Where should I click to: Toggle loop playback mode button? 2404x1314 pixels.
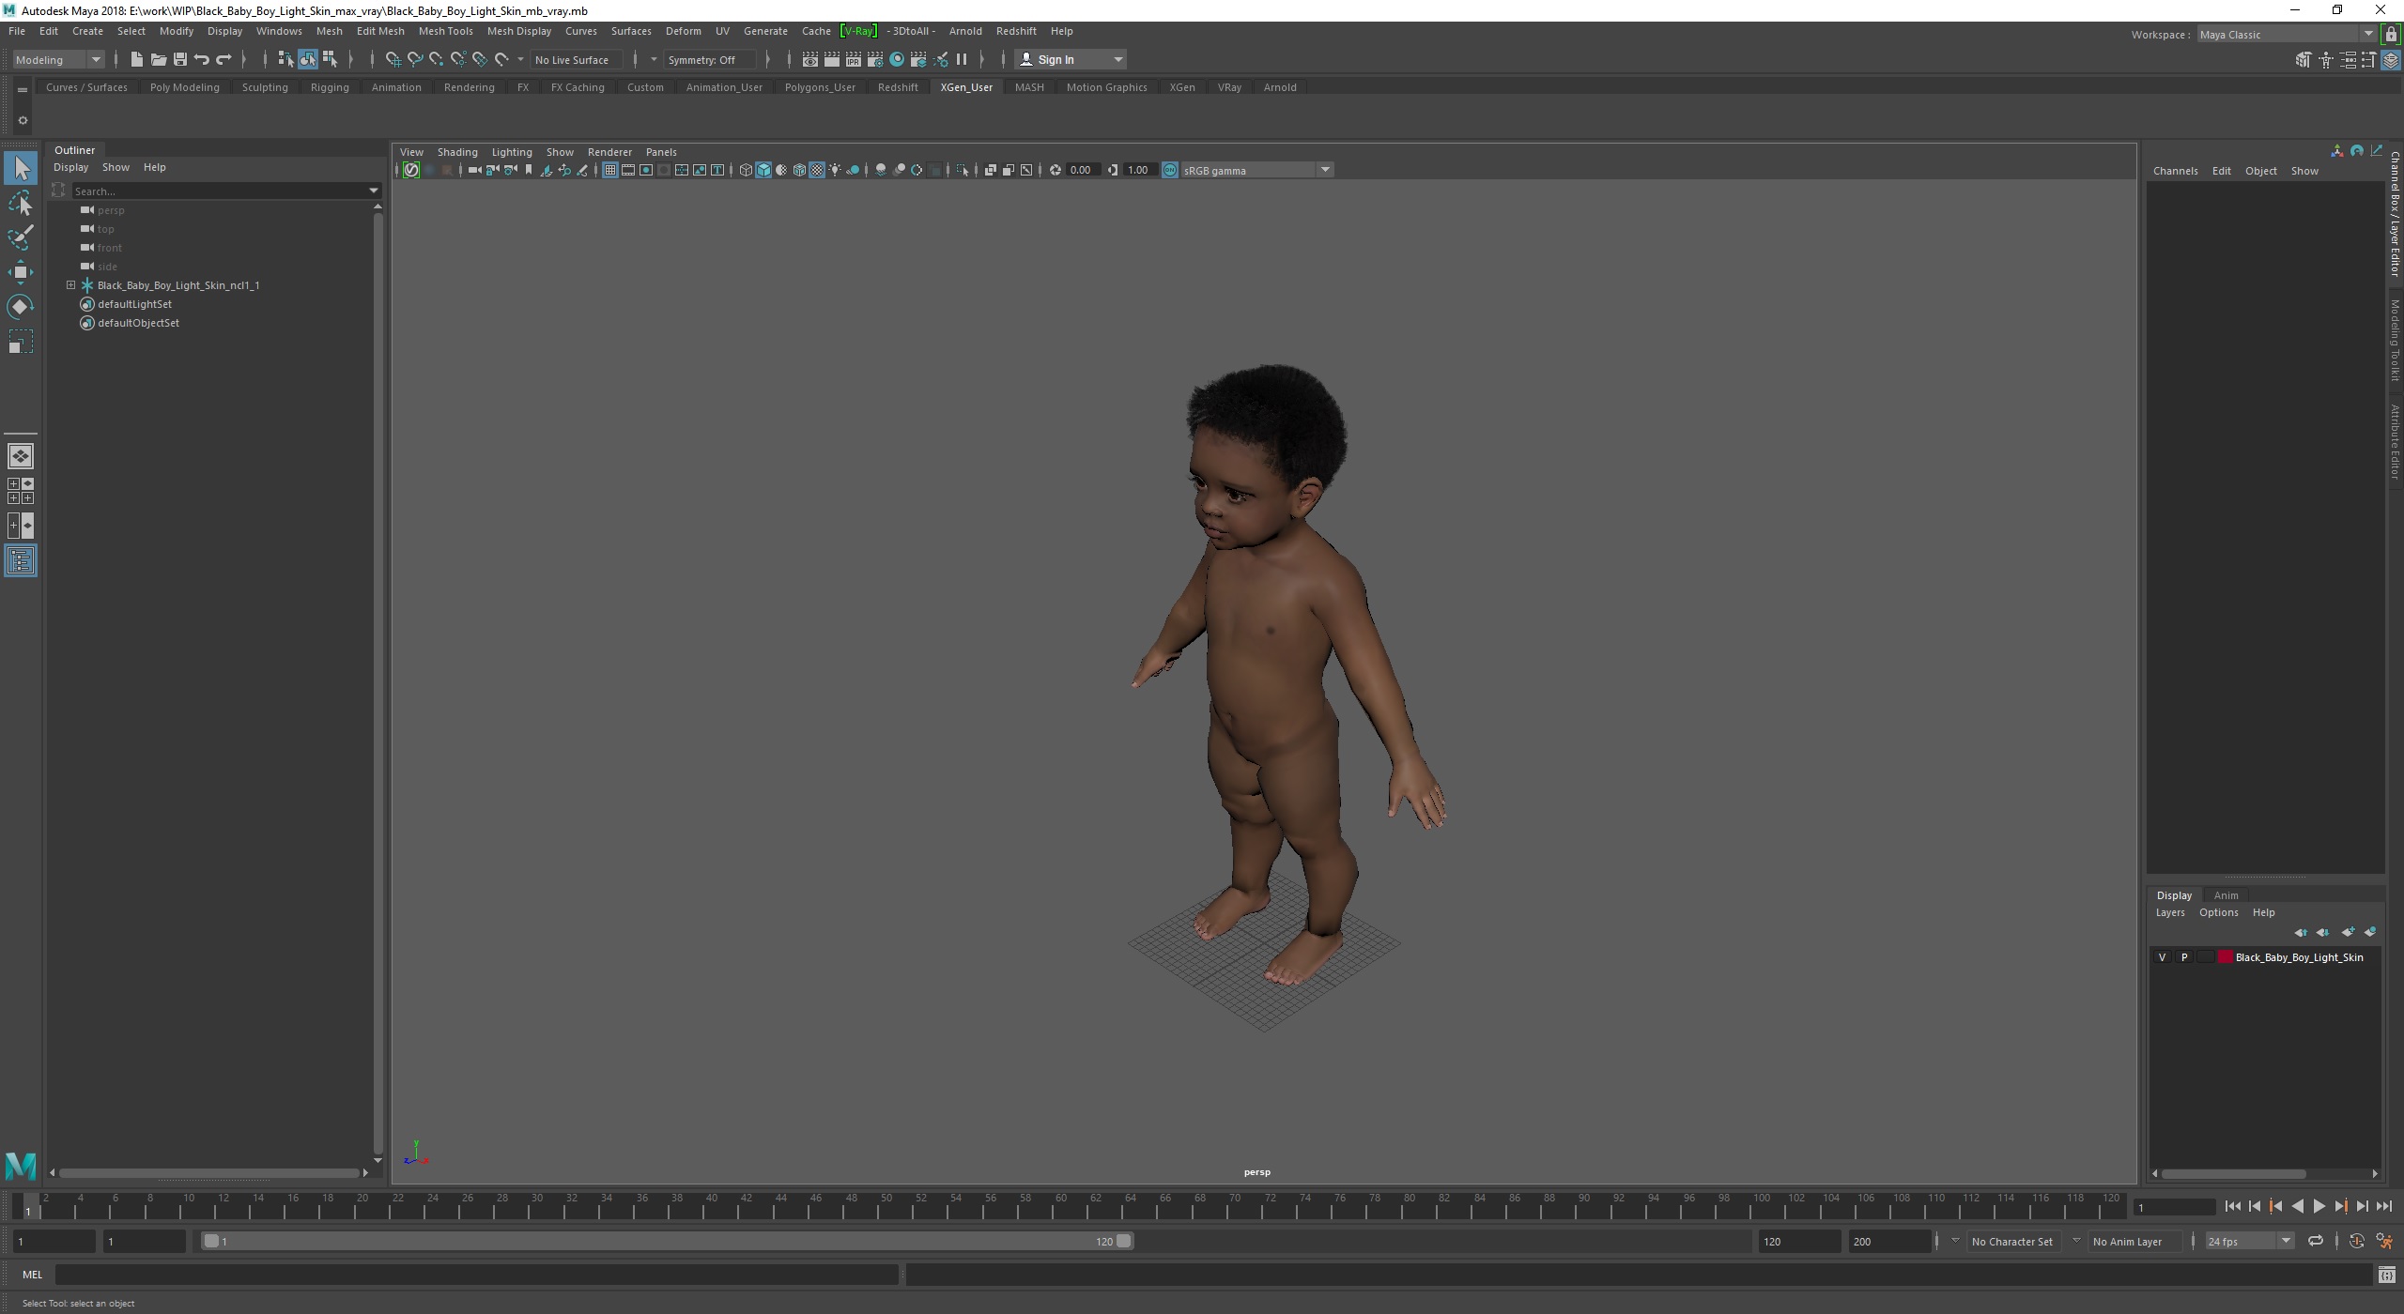point(2316,1241)
